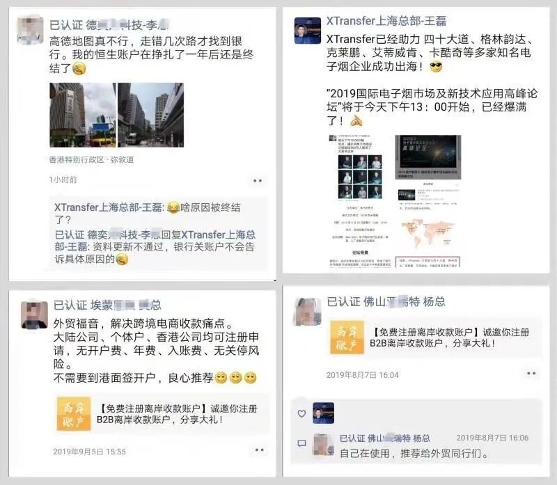Open the comment menu beside 2019年9月5日 15:55
Viewport: 557px width, 485px height.
[x=260, y=450]
